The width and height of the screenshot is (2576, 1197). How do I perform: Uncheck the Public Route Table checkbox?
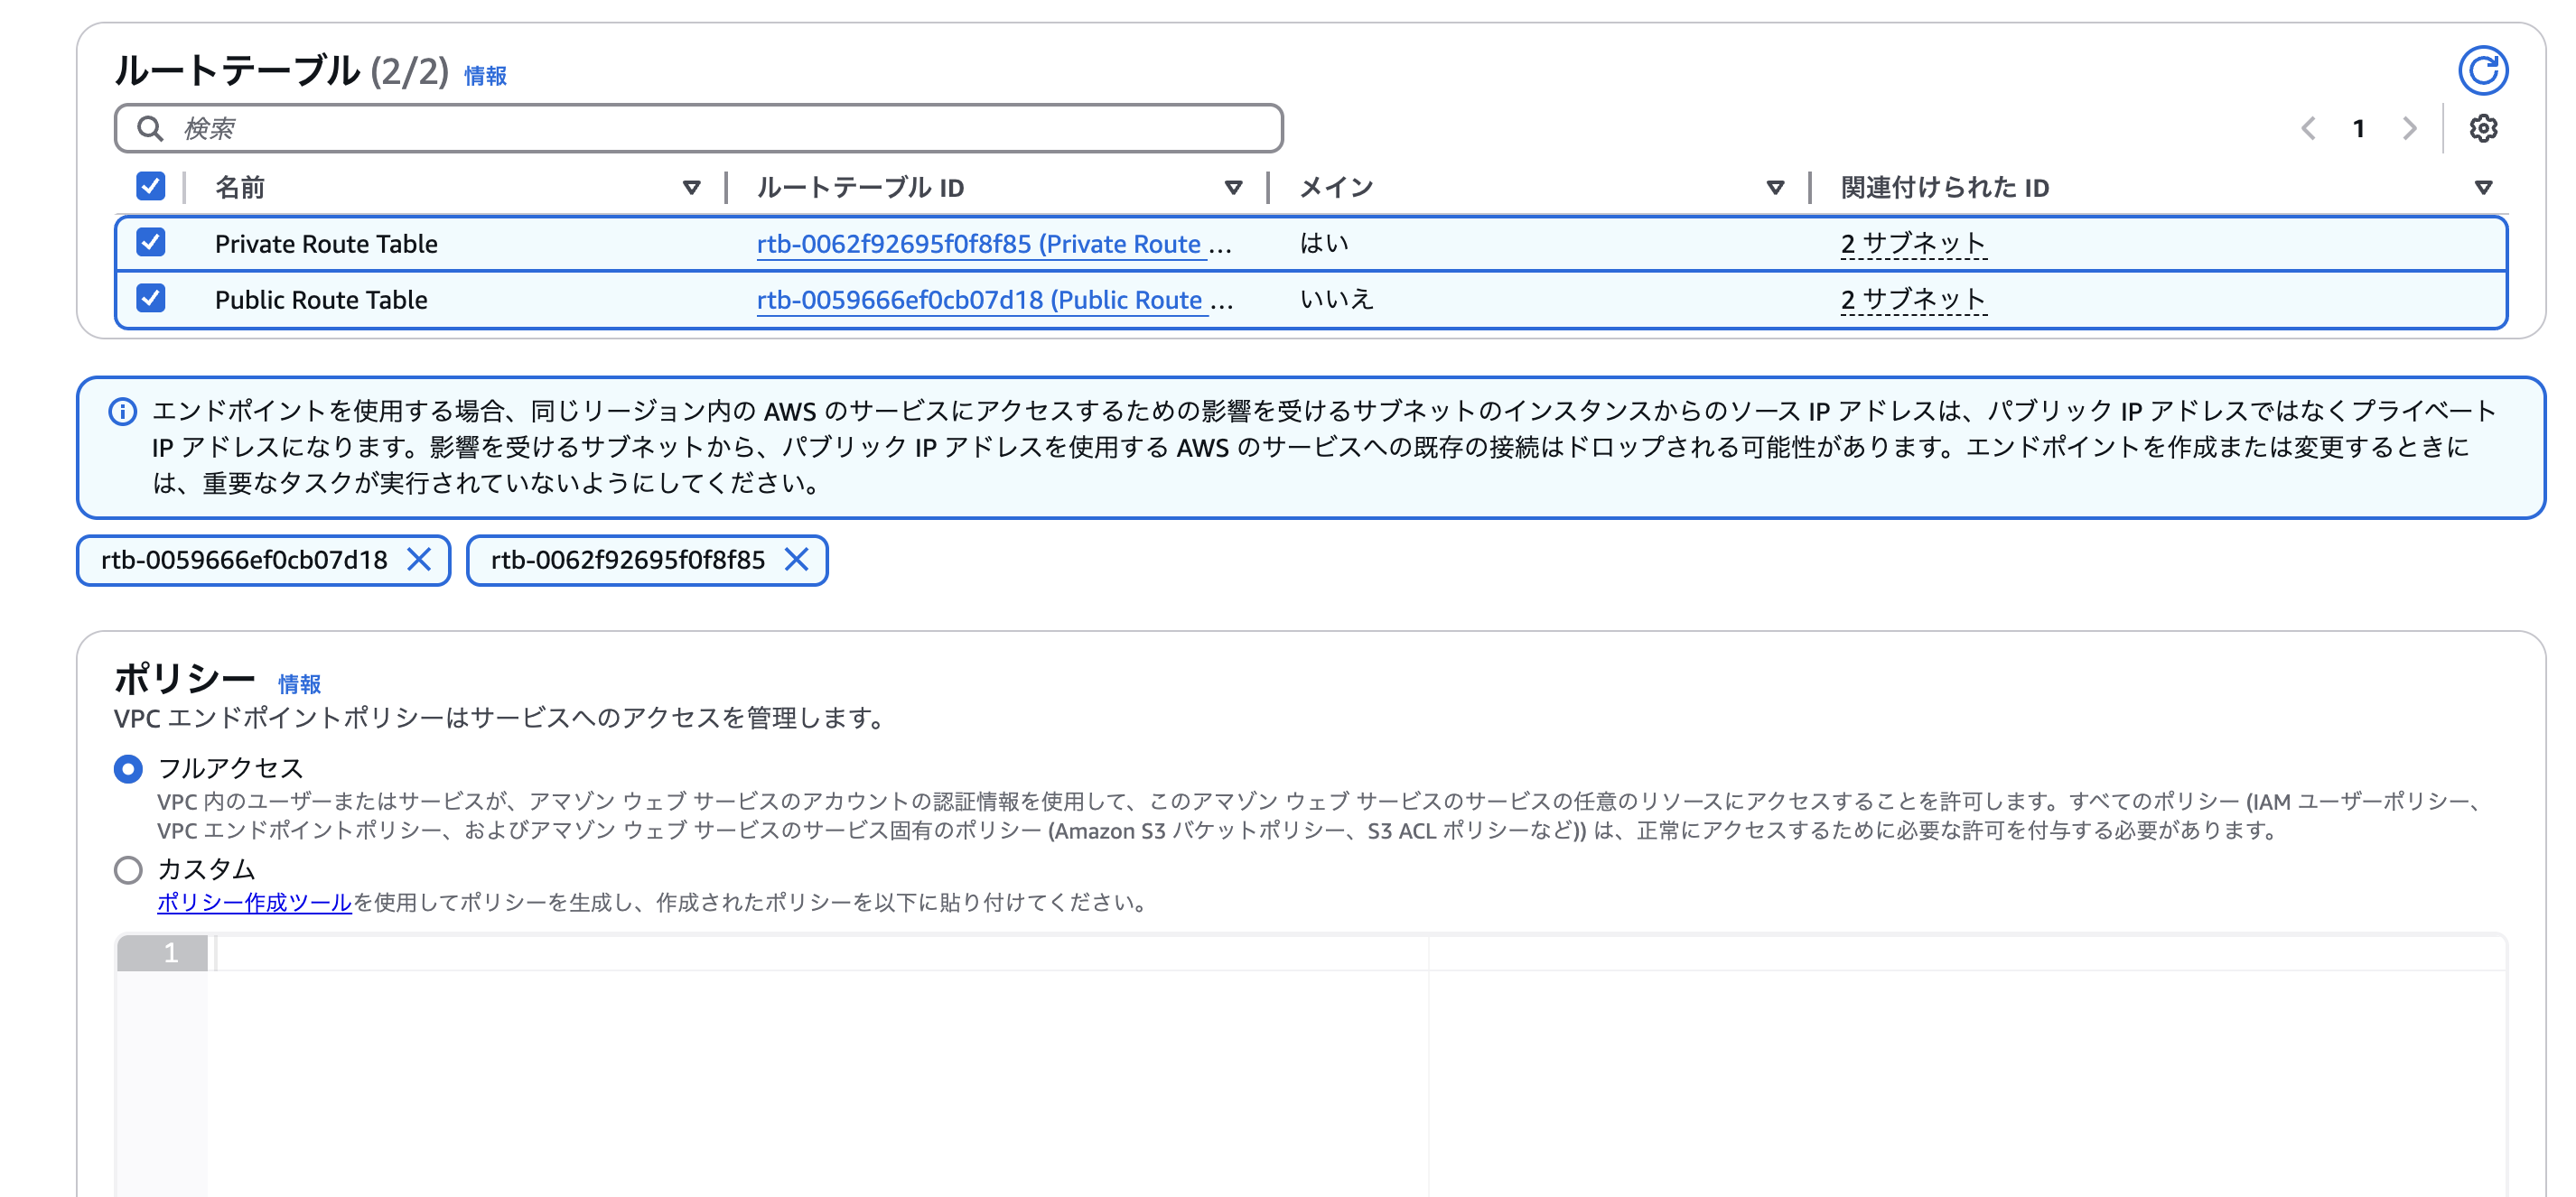point(150,299)
